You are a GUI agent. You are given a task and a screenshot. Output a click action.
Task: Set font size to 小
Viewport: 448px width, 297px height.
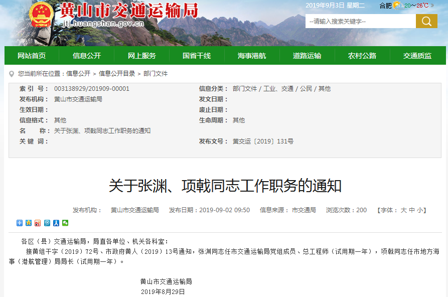point(420,210)
